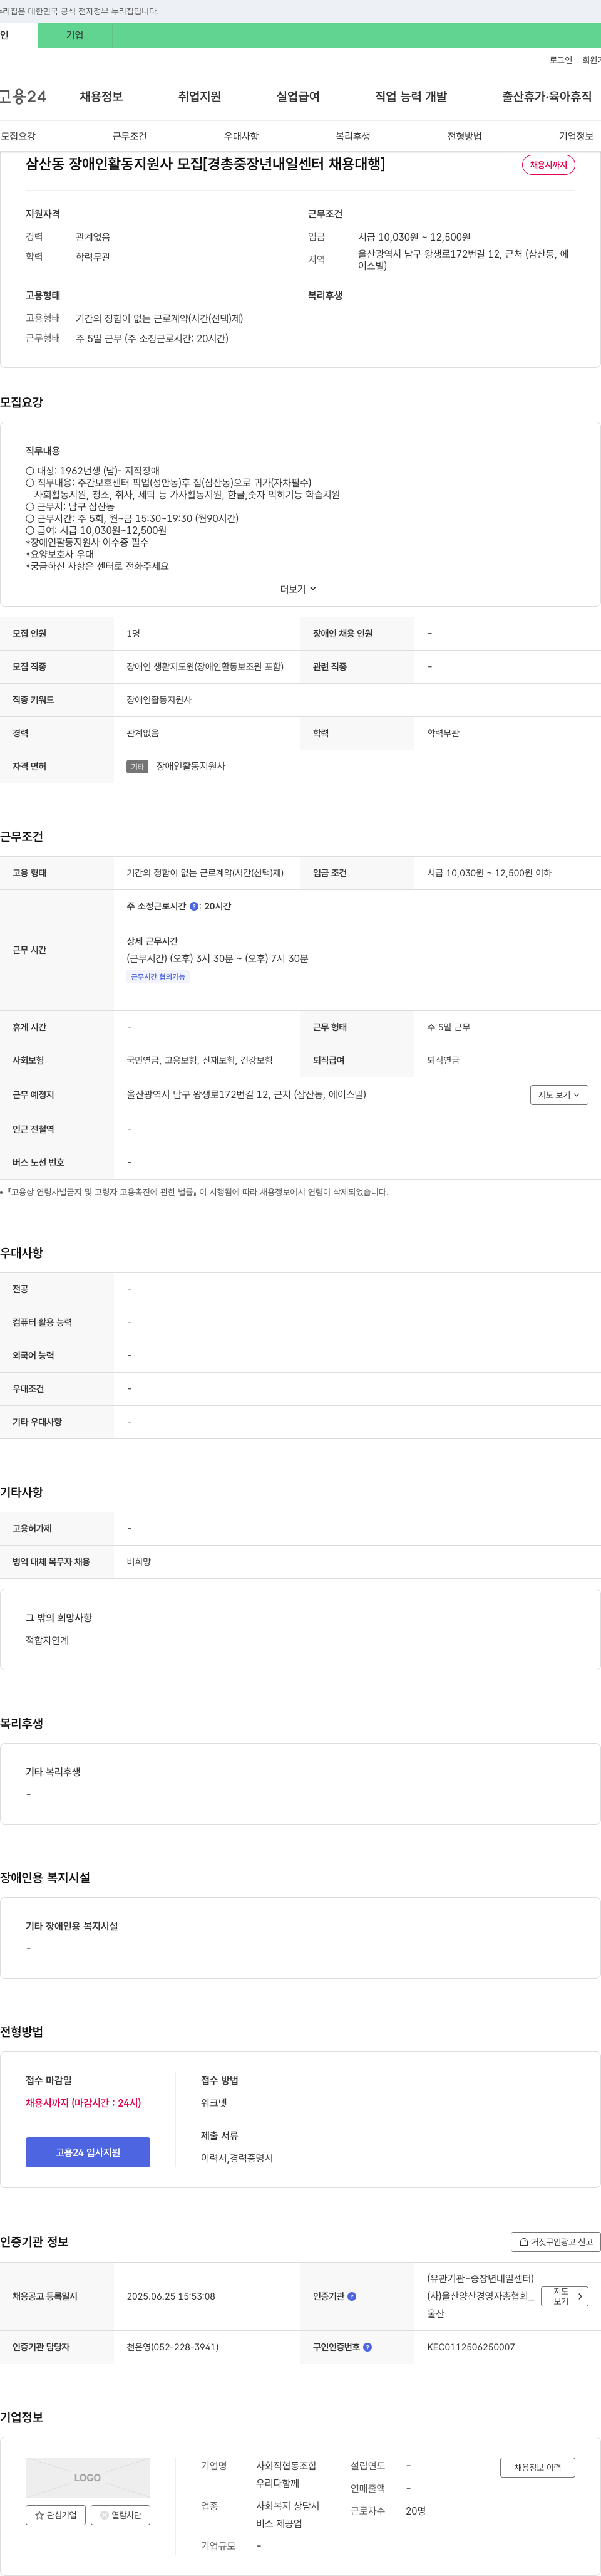
Task: Open the 채용정보 menu
Action: [101, 96]
